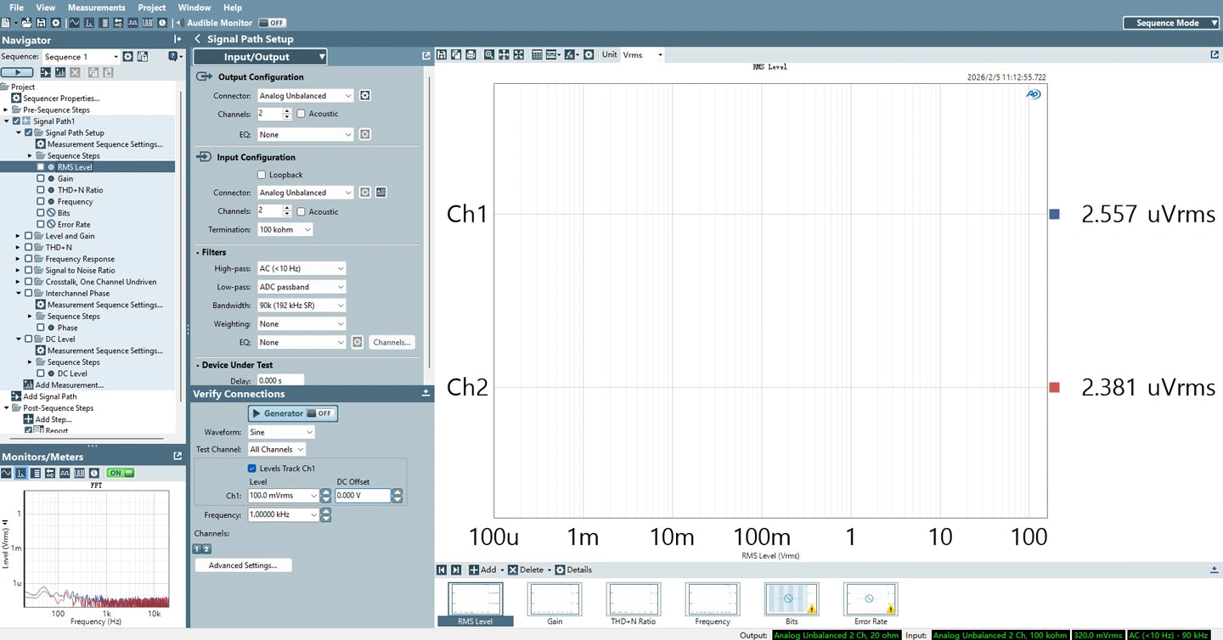Open settings gear in main toolbar
1223x640 pixels.
click(56, 23)
